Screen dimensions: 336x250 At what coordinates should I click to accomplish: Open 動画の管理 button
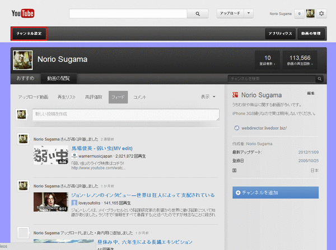point(311,34)
